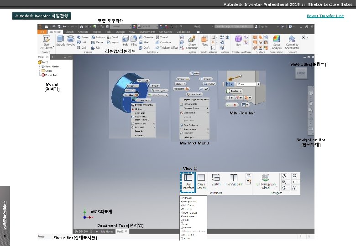
Task: Select the Fillet tool
Action: 134,41
